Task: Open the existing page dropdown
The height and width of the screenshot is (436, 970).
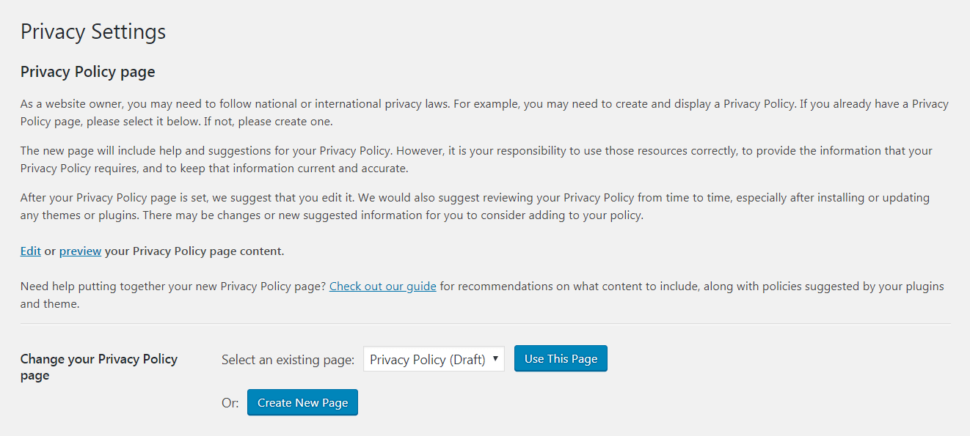Action: click(x=433, y=358)
